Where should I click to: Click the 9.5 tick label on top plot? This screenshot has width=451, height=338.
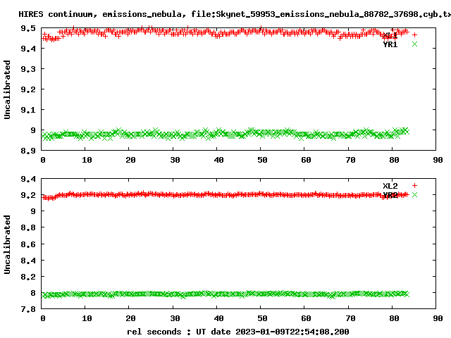pyautogui.click(x=28, y=28)
